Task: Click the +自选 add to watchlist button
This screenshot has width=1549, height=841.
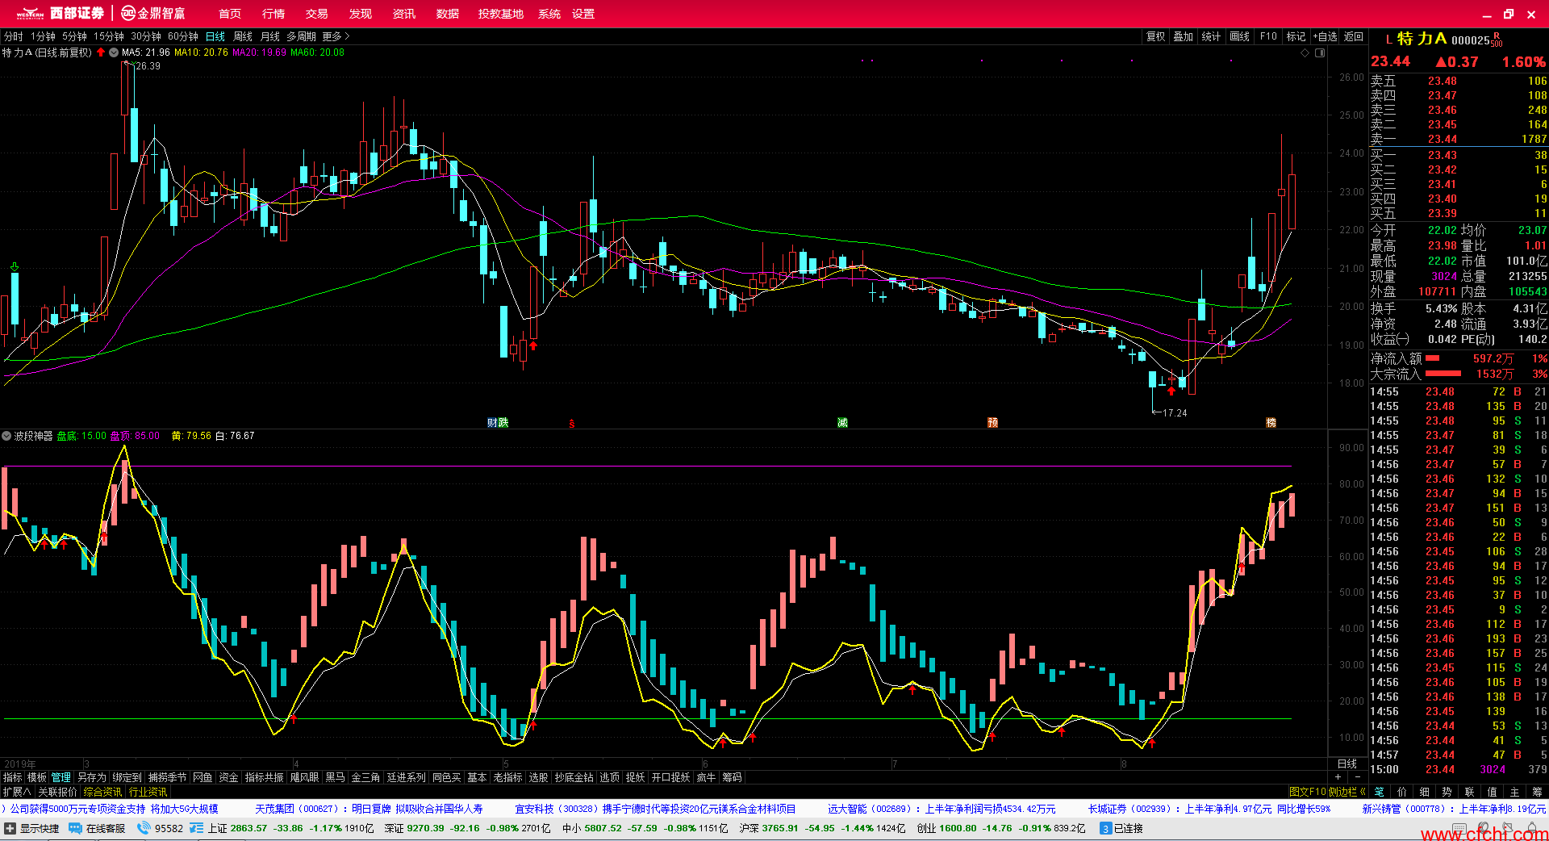Action: click(1325, 36)
